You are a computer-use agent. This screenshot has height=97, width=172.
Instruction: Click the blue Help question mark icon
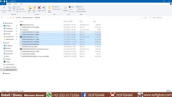pos(171,4)
